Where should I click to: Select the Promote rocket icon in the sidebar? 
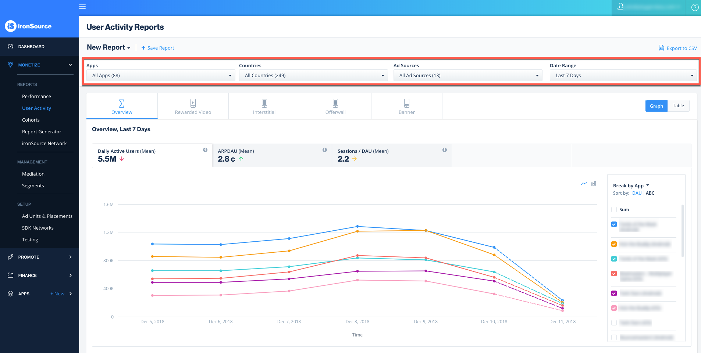click(x=10, y=257)
